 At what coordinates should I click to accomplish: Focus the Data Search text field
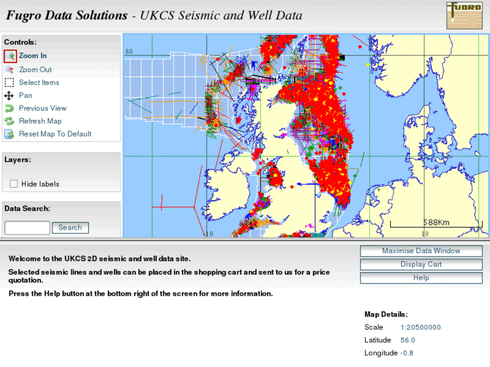(27, 228)
